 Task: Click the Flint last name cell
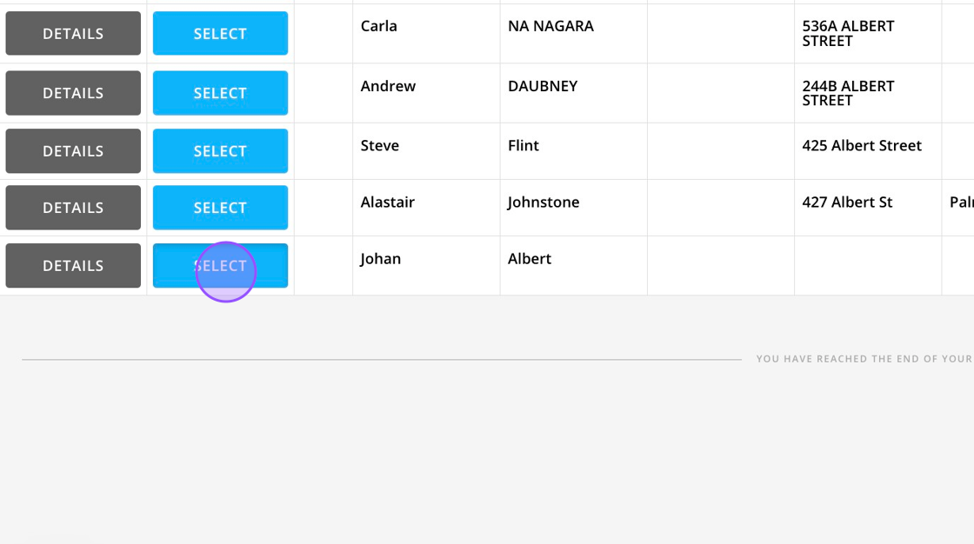click(524, 146)
